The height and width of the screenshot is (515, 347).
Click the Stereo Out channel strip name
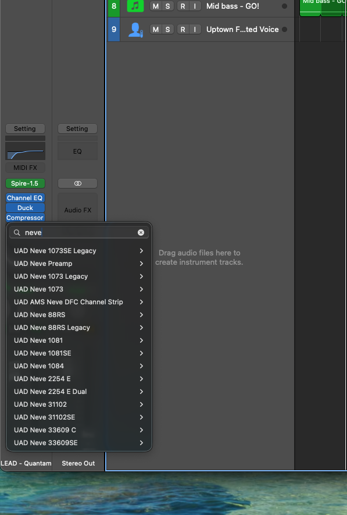78,463
